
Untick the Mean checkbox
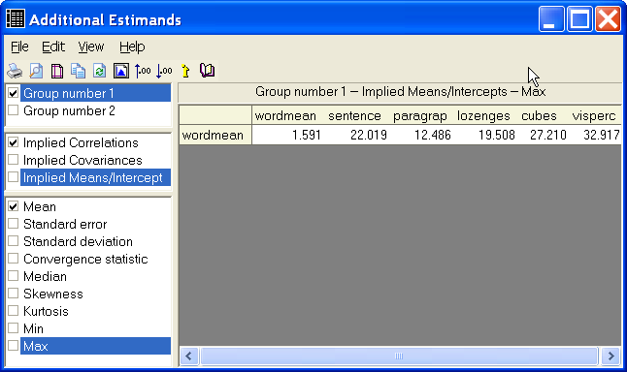point(14,206)
